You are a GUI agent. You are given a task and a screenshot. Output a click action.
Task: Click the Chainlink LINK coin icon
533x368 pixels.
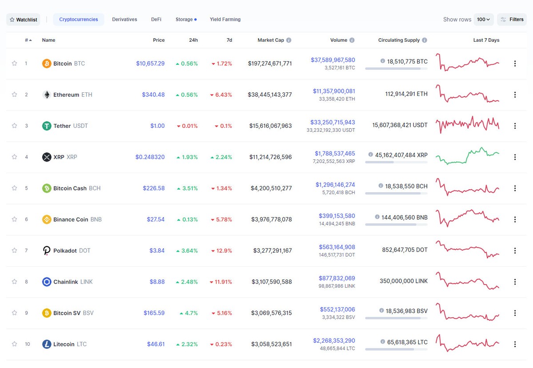(x=47, y=281)
